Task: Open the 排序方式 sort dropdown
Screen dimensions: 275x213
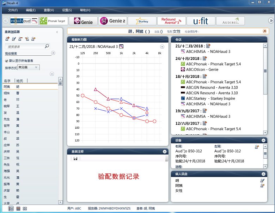Action: 29,67
